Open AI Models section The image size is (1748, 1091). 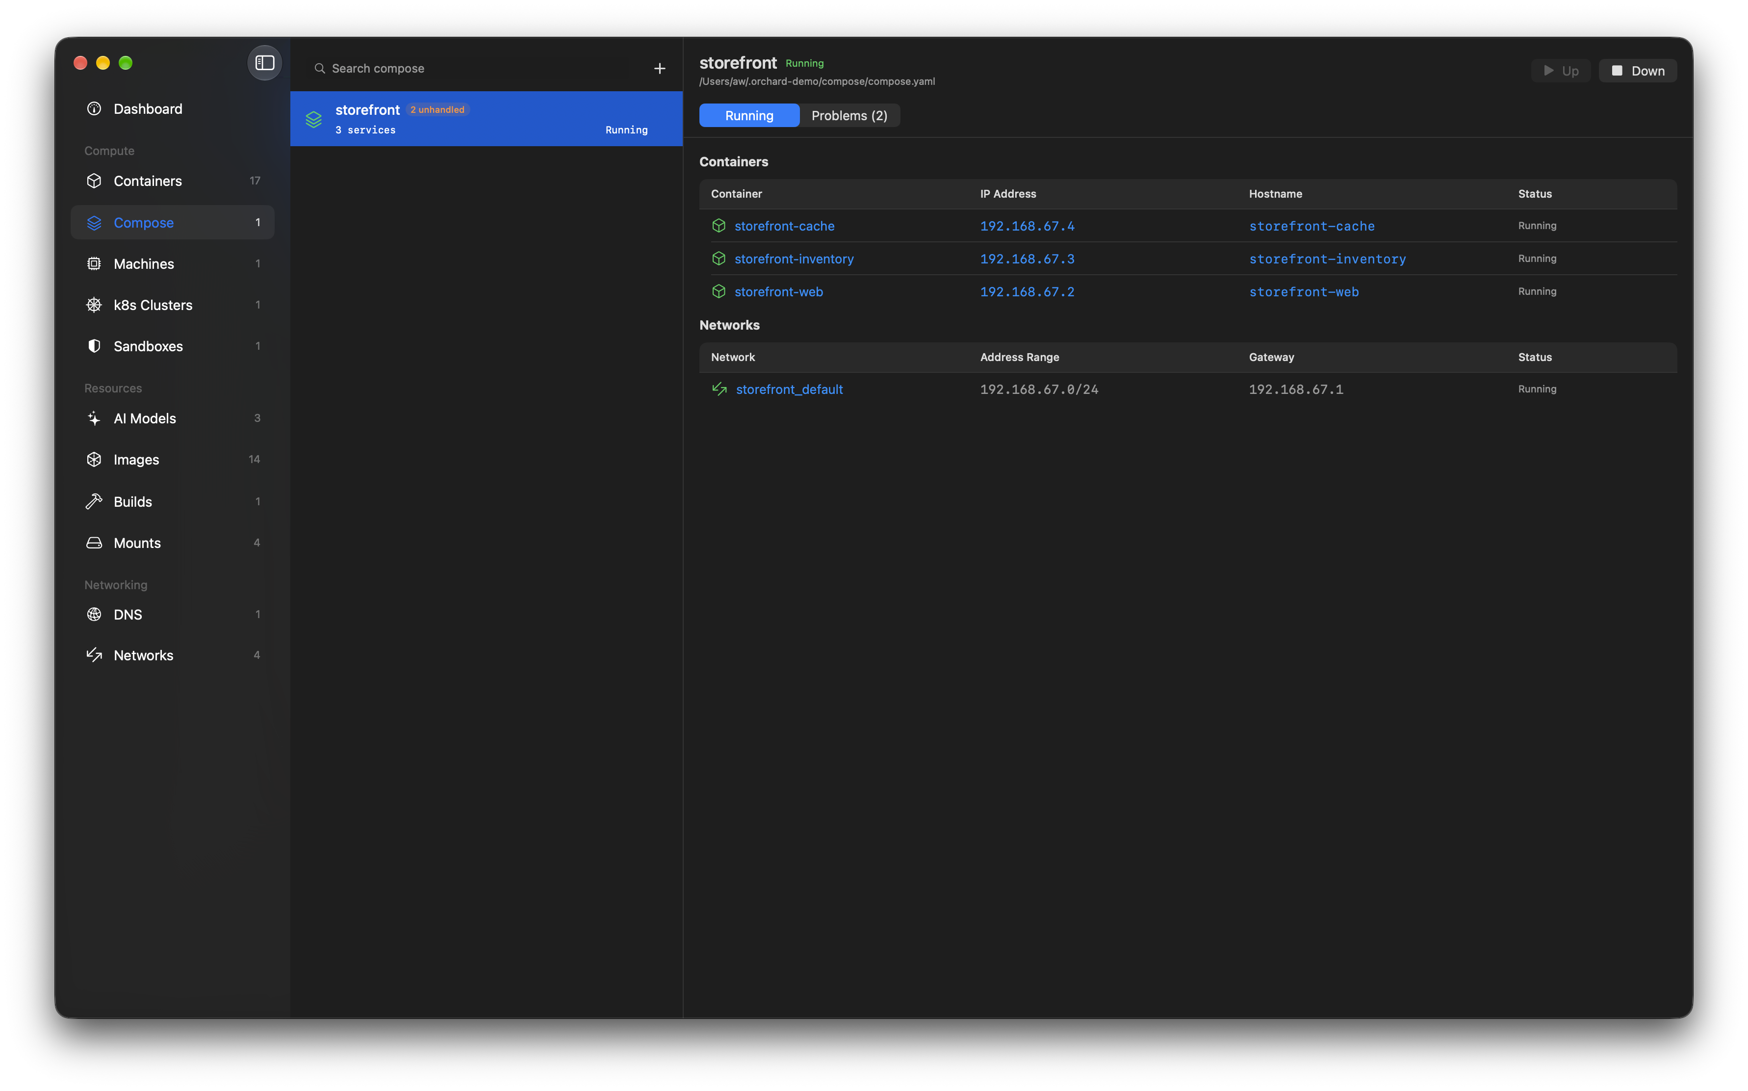click(173, 418)
